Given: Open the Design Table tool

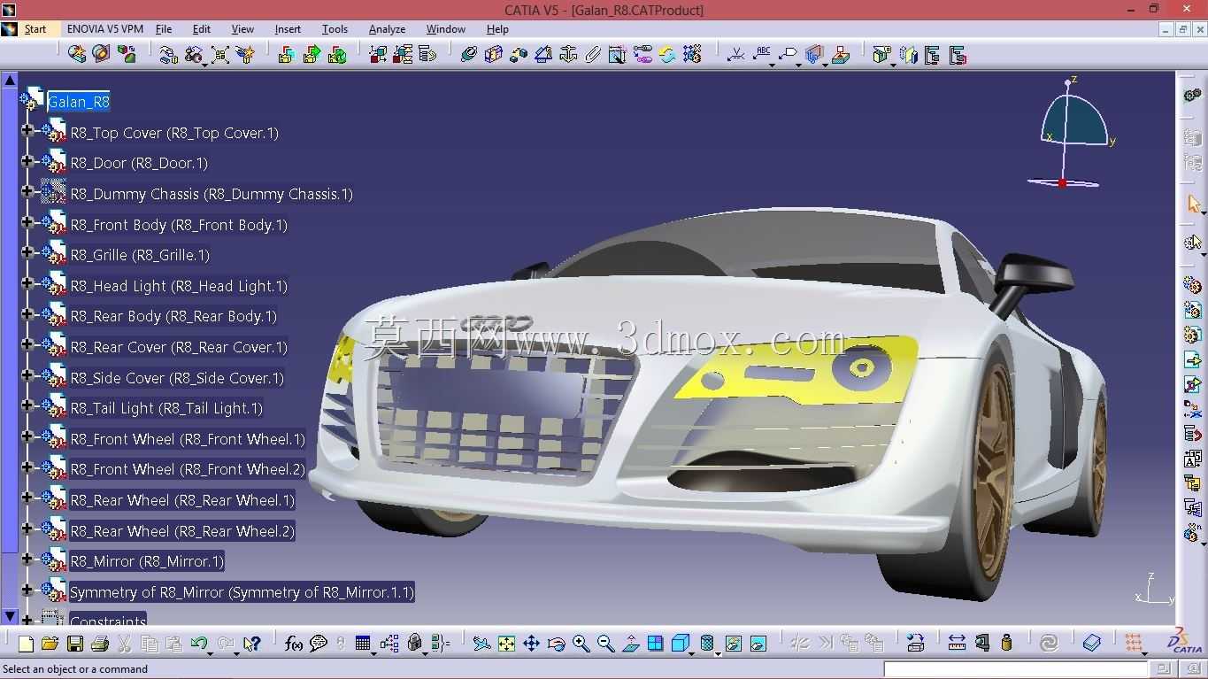Looking at the screenshot, I should [363, 644].
